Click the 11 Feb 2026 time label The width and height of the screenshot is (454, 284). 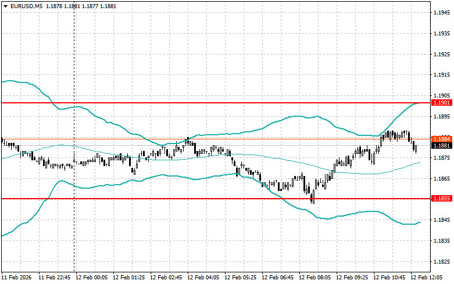pos(16,278)
